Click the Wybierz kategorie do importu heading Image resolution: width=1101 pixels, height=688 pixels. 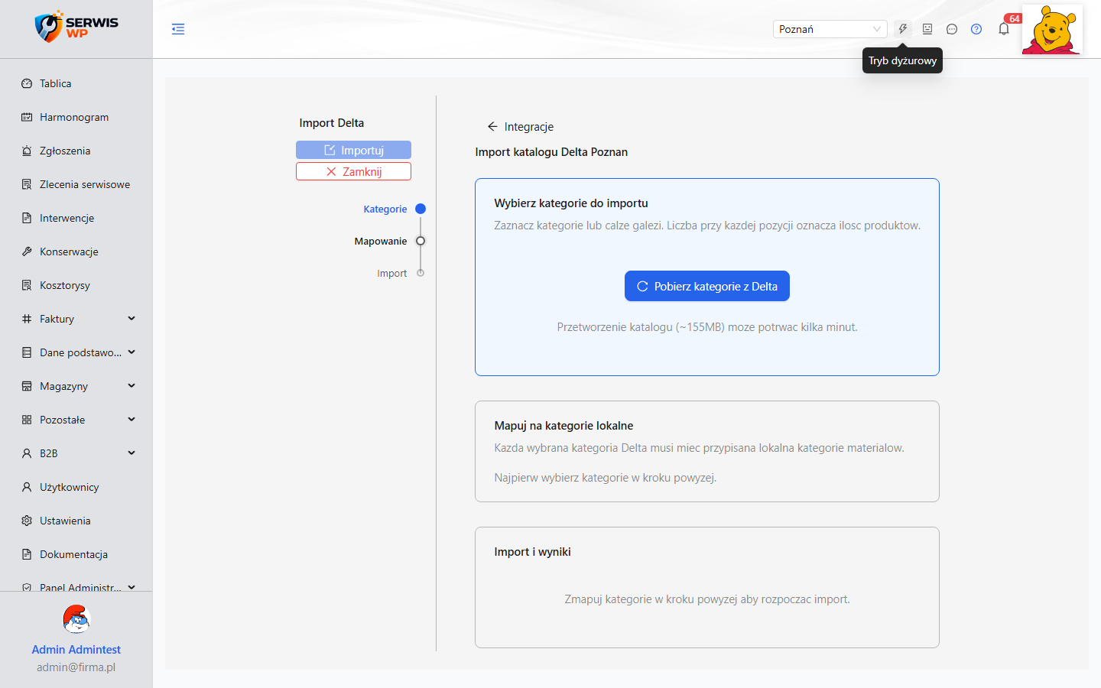571,203
